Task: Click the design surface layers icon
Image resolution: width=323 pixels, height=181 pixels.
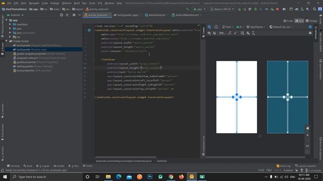Action: click(209, 27)
